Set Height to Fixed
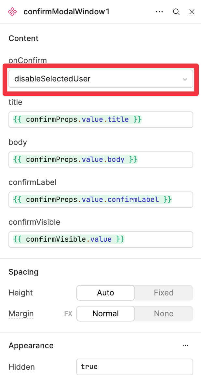Image resolution: width=201 pixels, height=385 pixels. pyautogui.click(x=164, y=293)
